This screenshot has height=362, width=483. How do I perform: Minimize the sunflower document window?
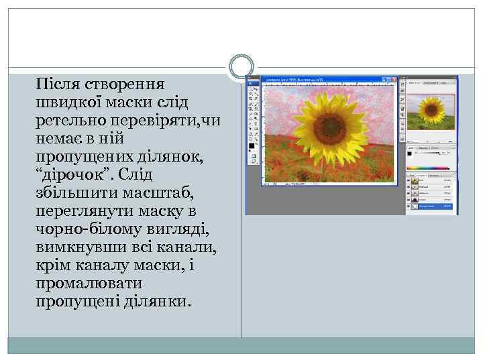click(x=384, y=79)
